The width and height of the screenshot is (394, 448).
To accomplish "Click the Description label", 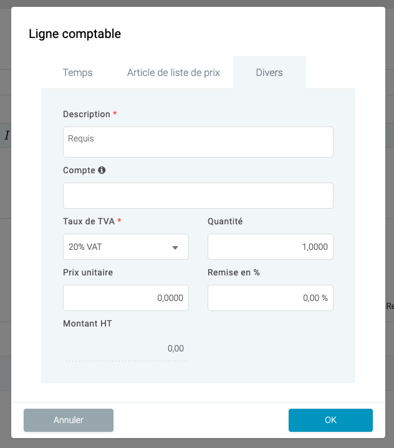I will (x=86, y=115).
